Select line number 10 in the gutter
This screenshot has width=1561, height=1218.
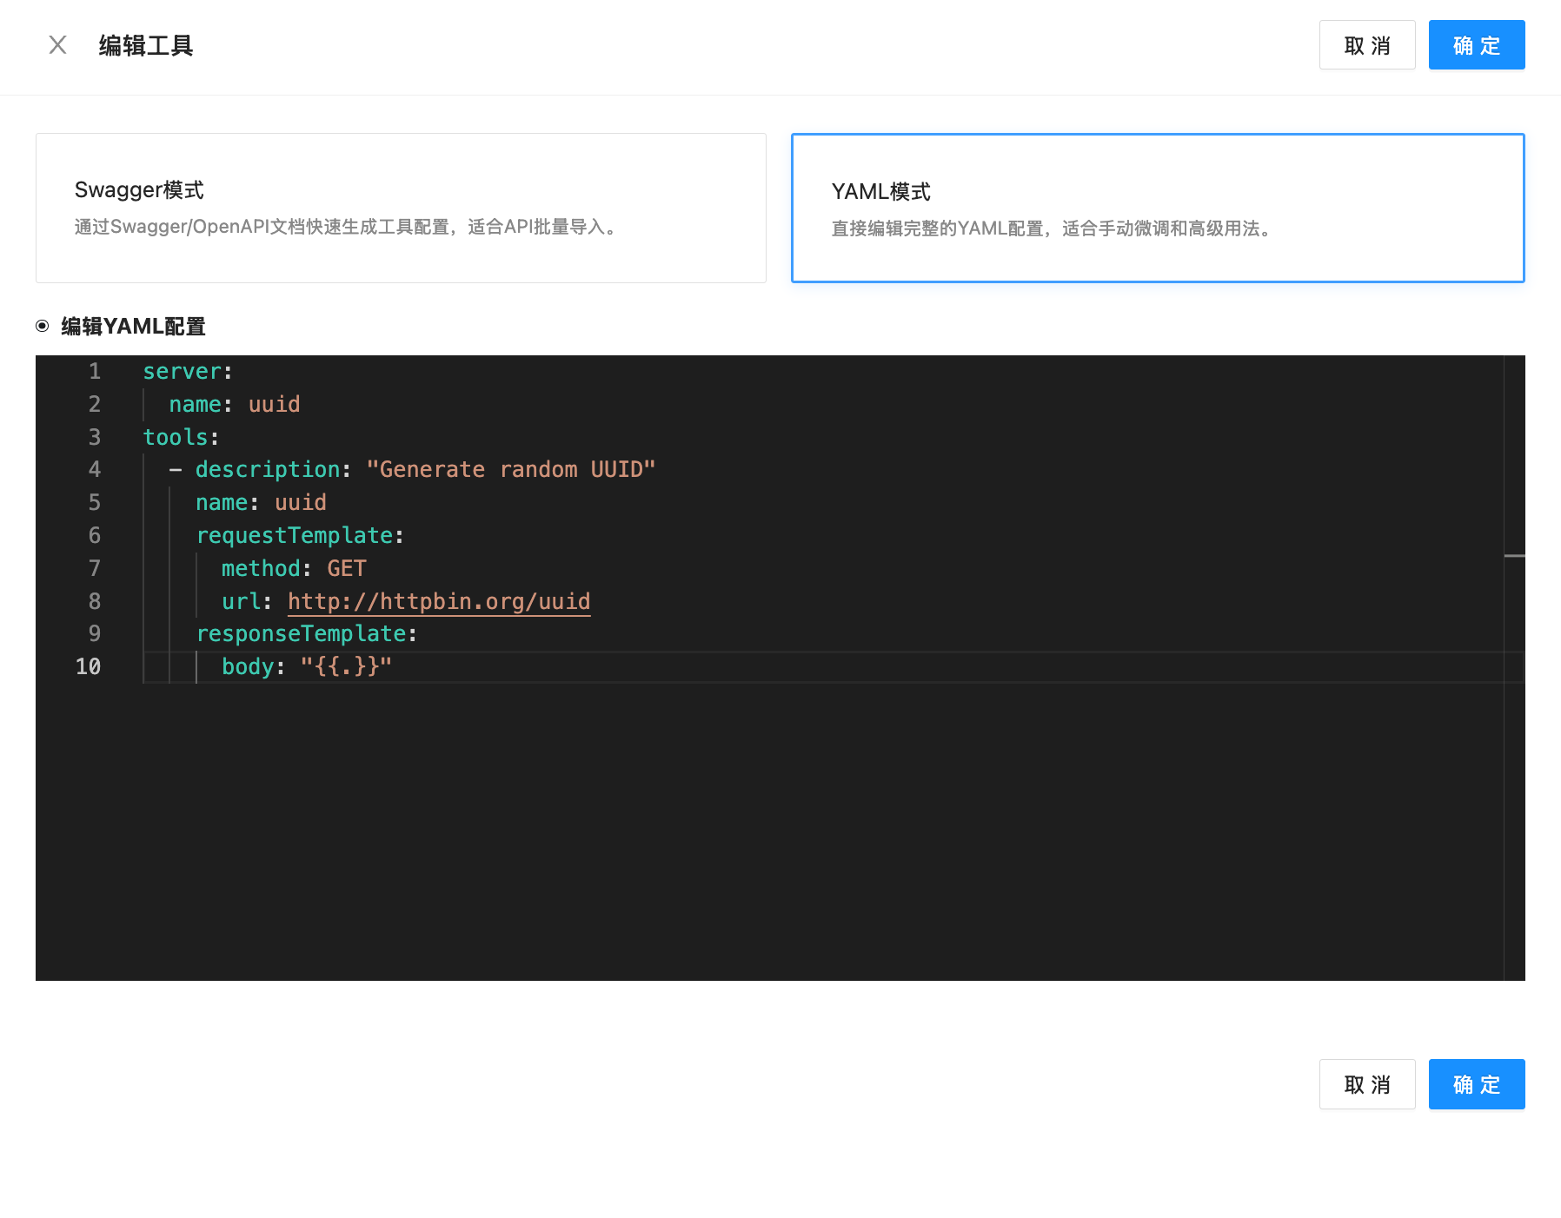coord(89,667)
